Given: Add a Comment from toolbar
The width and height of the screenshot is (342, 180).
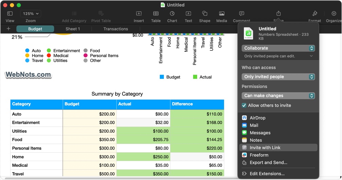Looking at the screenshot, I should point(241,14).
